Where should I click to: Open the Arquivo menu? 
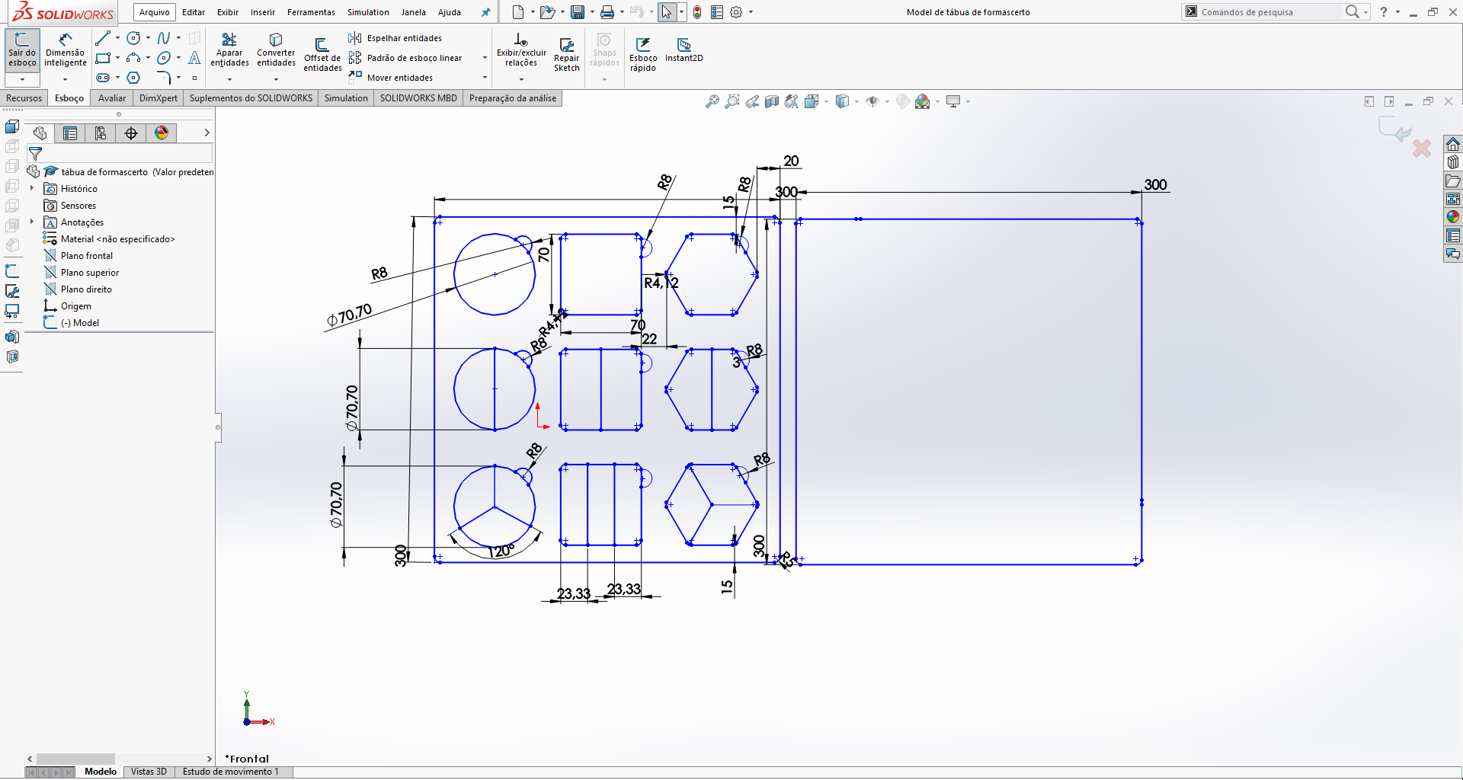(155, 12)
